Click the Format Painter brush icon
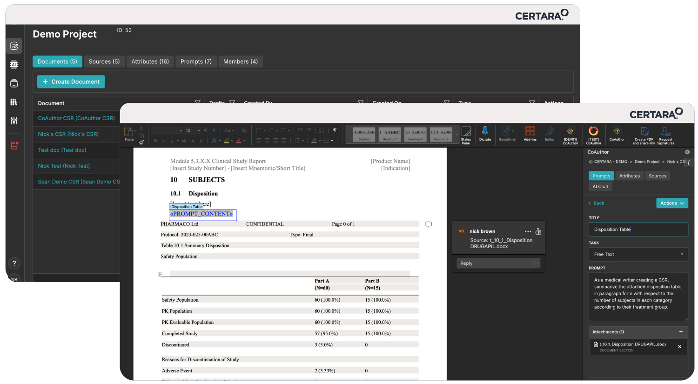Viewport: 698px width, 384px height. coord(141,142)
